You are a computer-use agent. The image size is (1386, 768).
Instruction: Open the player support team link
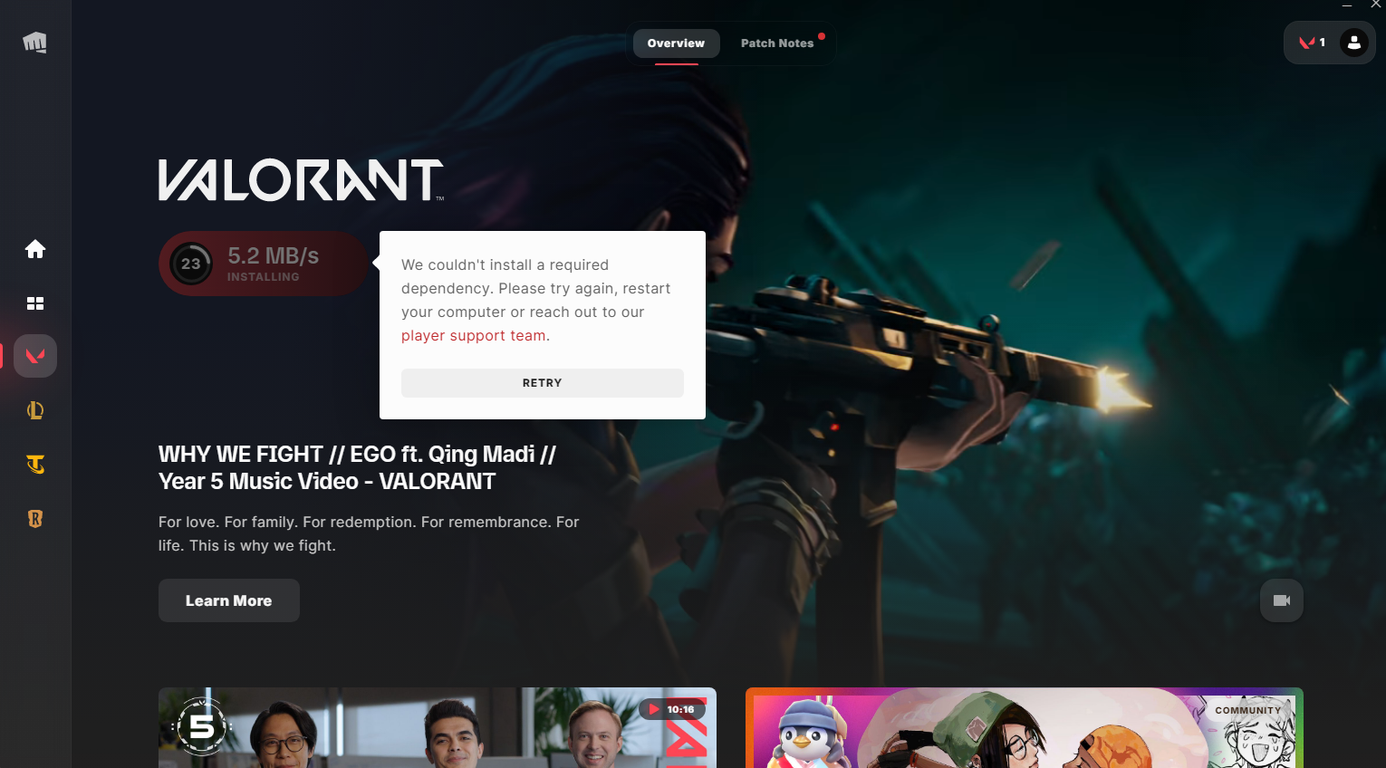[474, 335]
